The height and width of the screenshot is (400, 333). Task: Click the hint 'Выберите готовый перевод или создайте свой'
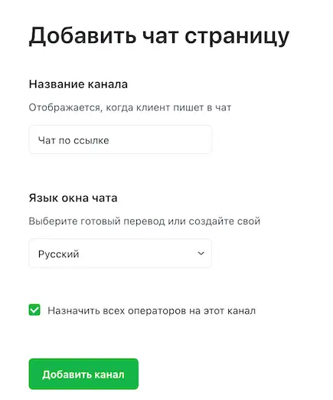145,221
